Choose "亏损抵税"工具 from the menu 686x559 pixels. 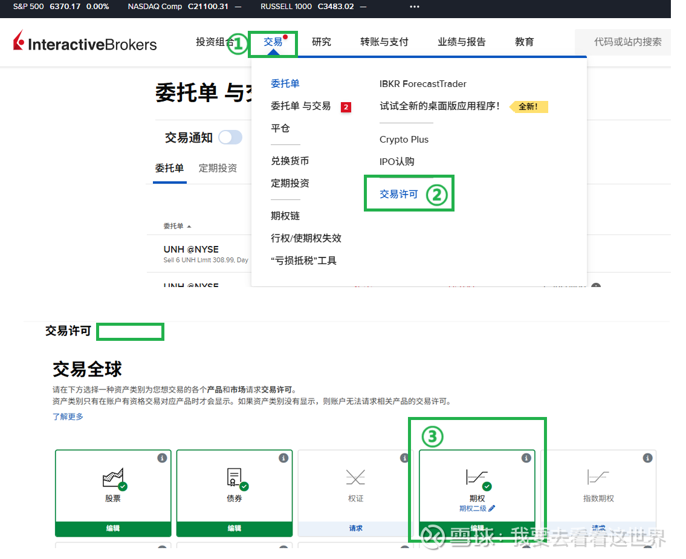click(x=303, y=260)
